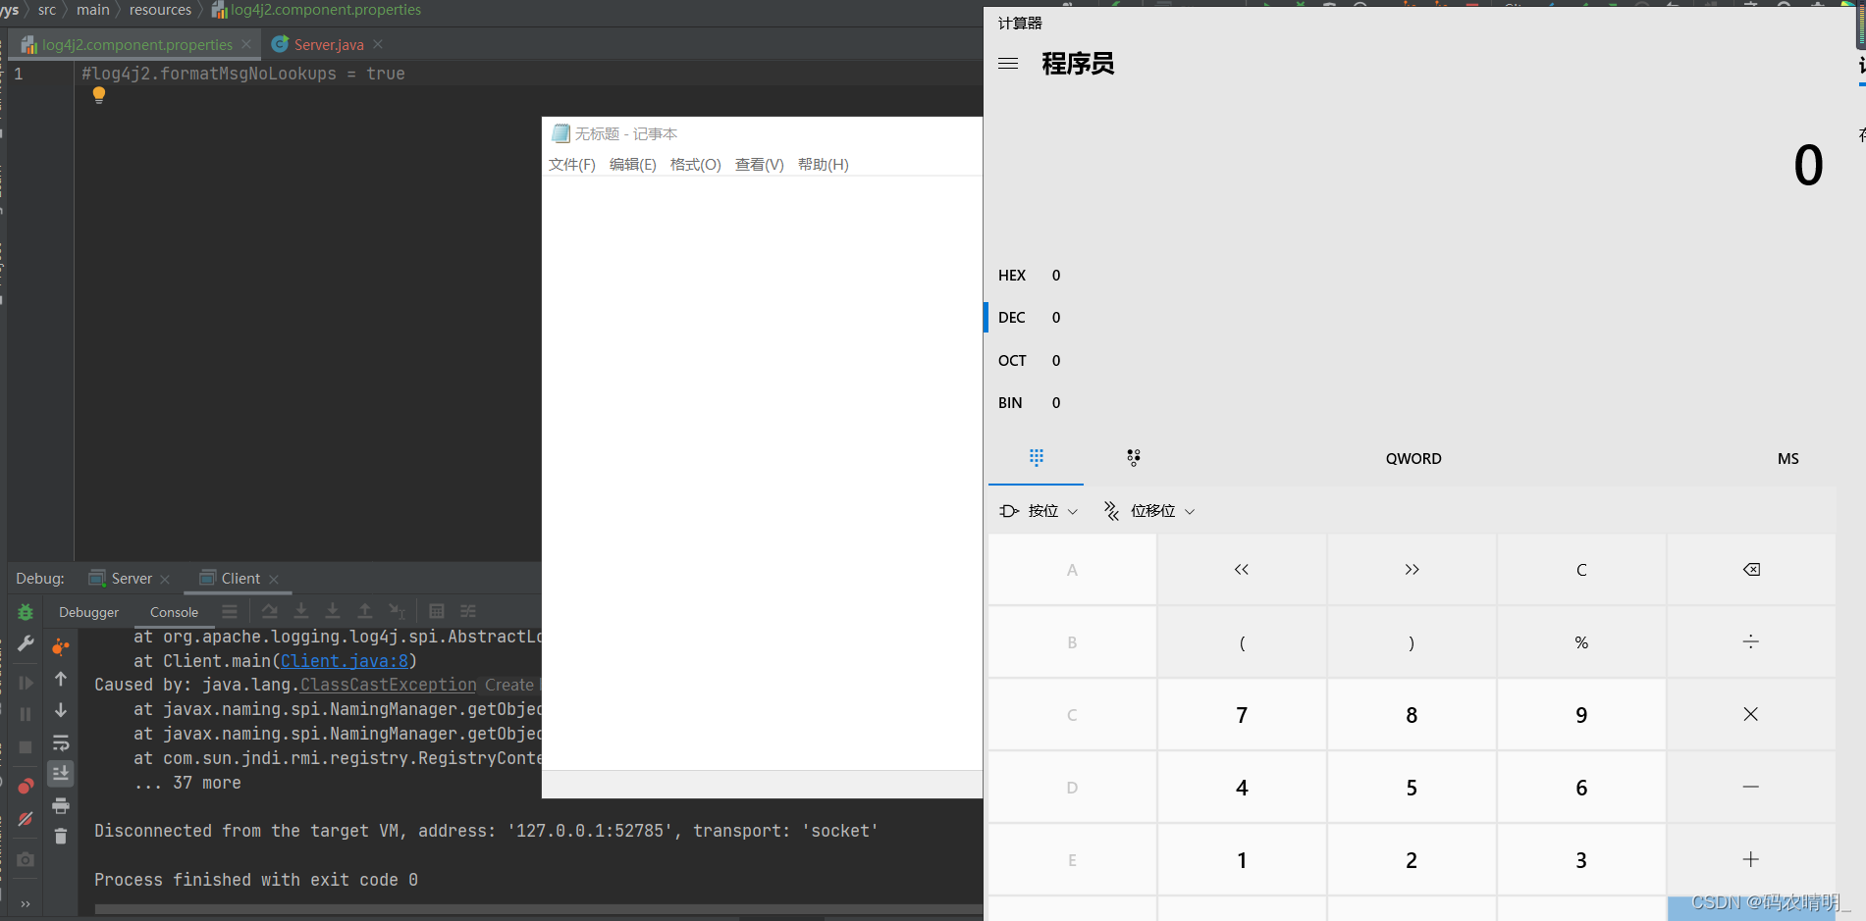The image size is (1866, 921).
Task: Click the Stop debug session icon
Action: (26, 747)
